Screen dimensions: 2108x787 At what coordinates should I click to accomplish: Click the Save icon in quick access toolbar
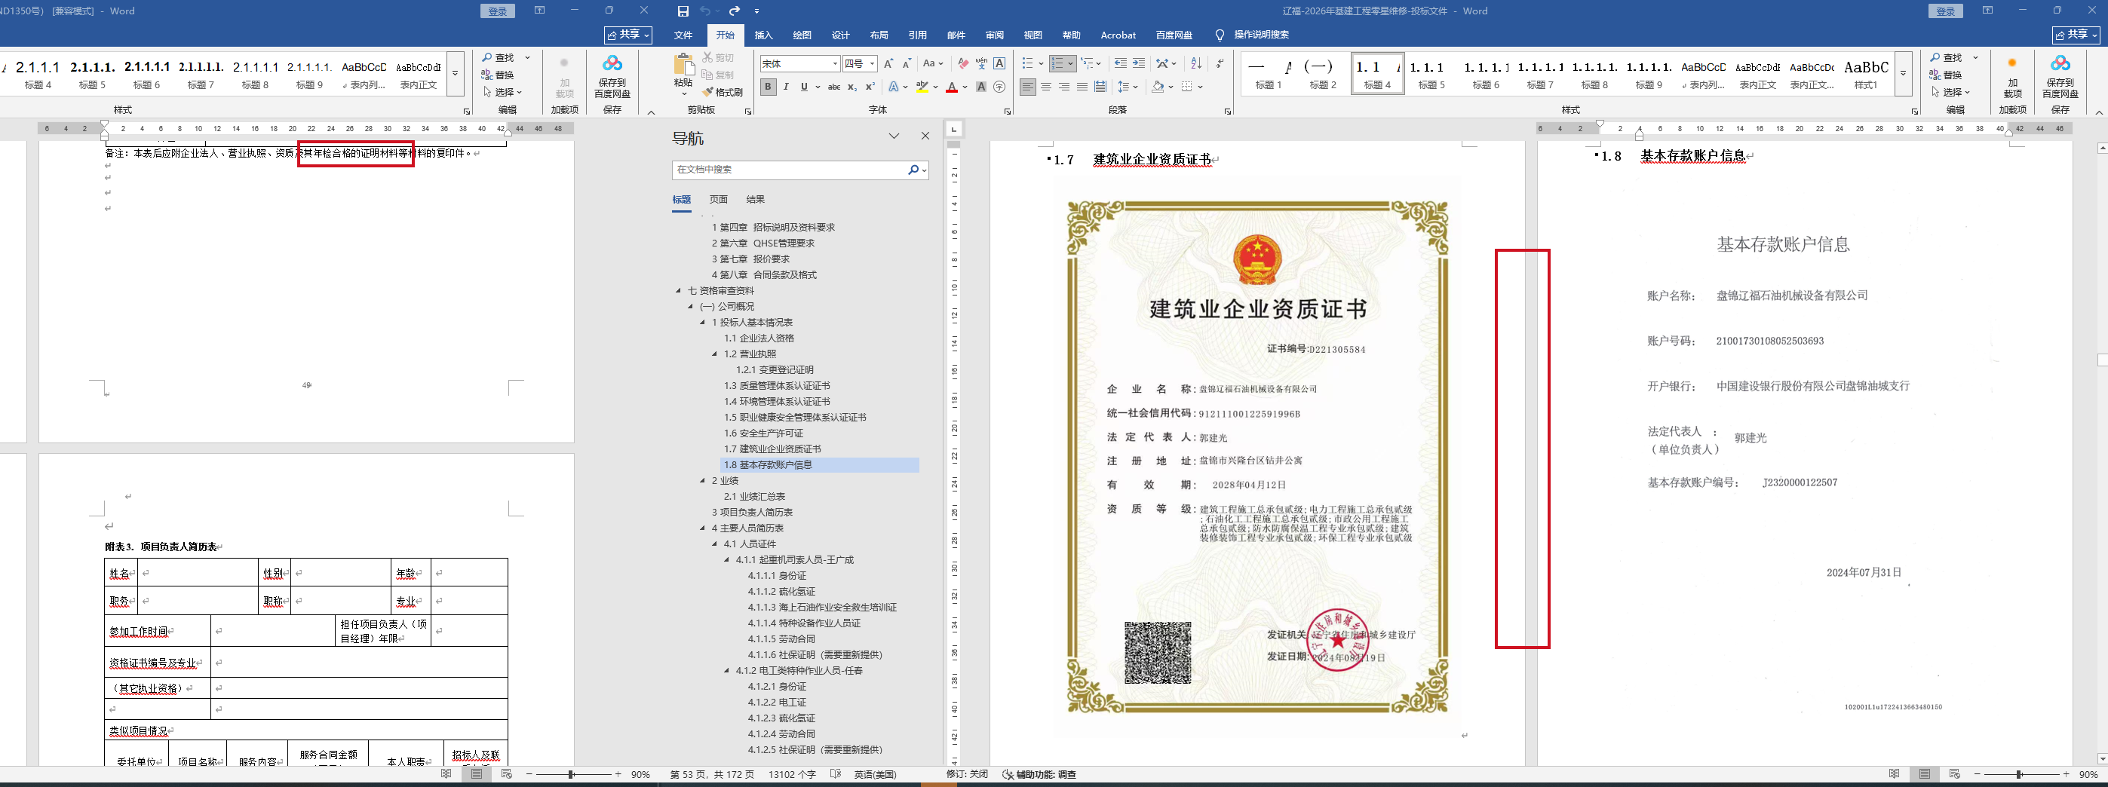683,11
